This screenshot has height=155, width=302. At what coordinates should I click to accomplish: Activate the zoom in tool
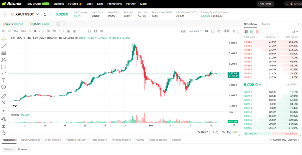point(4,103)
